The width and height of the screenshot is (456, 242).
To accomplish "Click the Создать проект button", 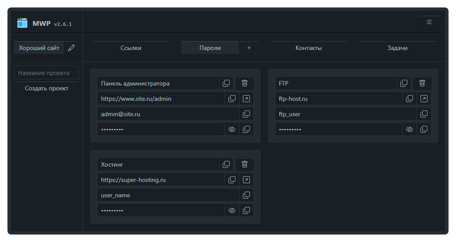I will [46, 88].
